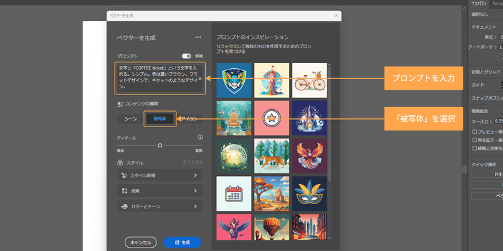Select the winged creature on pink thumbnail
The height and width of the screenshot is (251, 503).
click(x=234, y=227)
